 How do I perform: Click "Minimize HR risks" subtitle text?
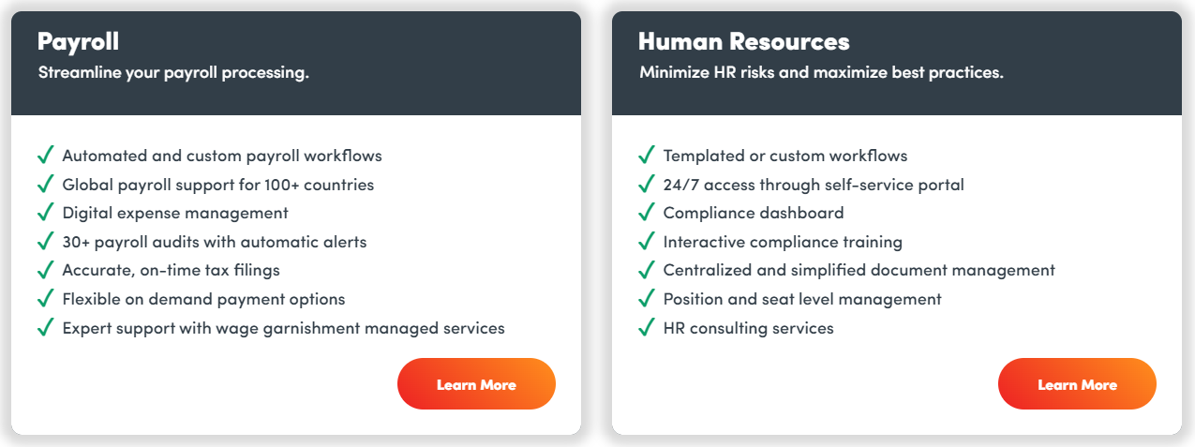[821, 72]
